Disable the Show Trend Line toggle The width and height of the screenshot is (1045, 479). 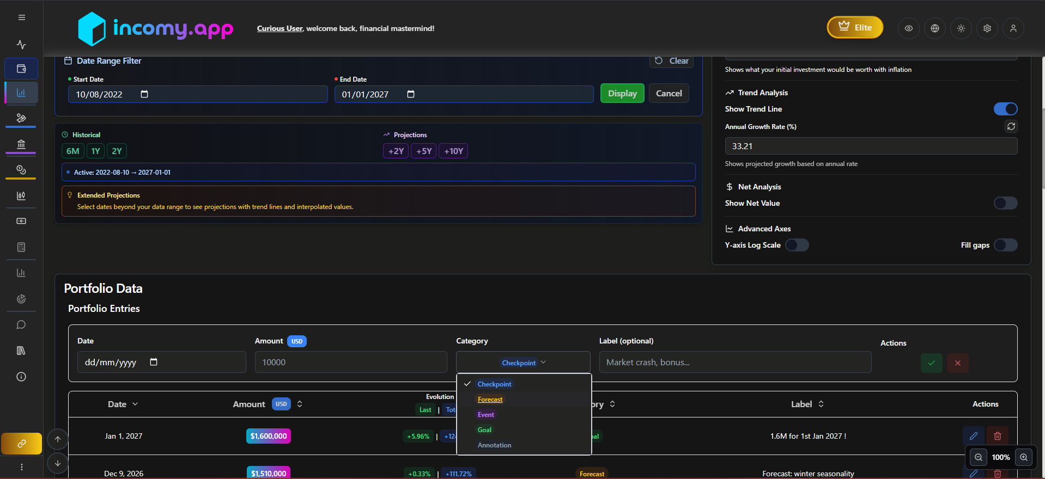pyautogui.click(x=1006, y=109)
